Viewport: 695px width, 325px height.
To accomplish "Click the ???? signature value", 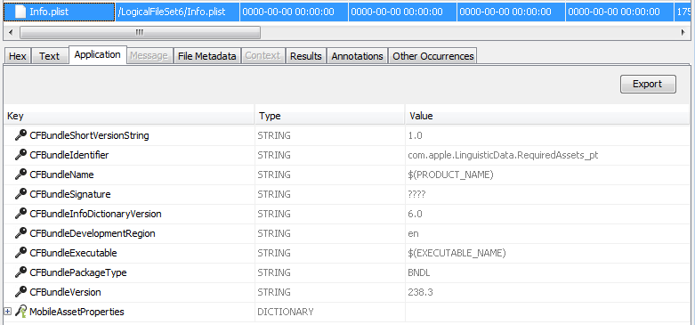I will click(416, 194).
